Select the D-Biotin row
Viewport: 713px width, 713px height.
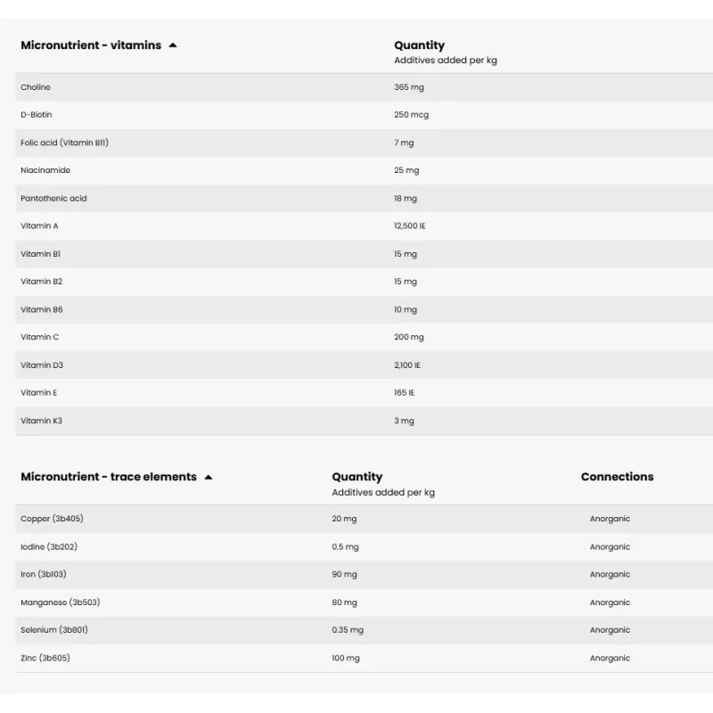coord(37,115)
